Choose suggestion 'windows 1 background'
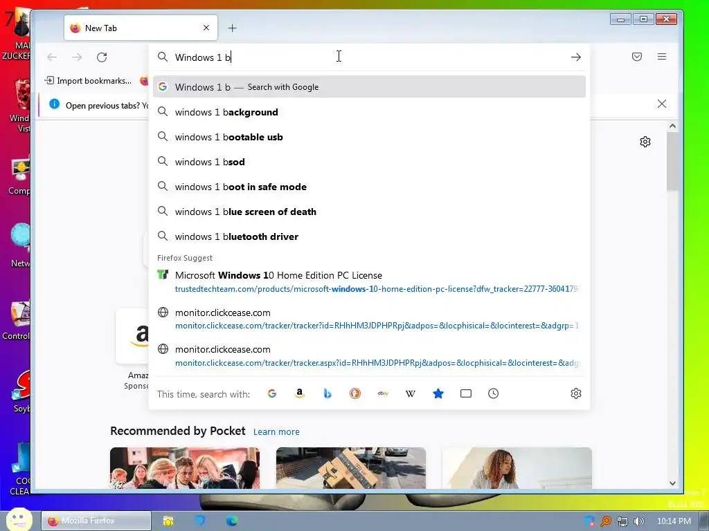Screen dimensions: 709x531 pos(369,112)
